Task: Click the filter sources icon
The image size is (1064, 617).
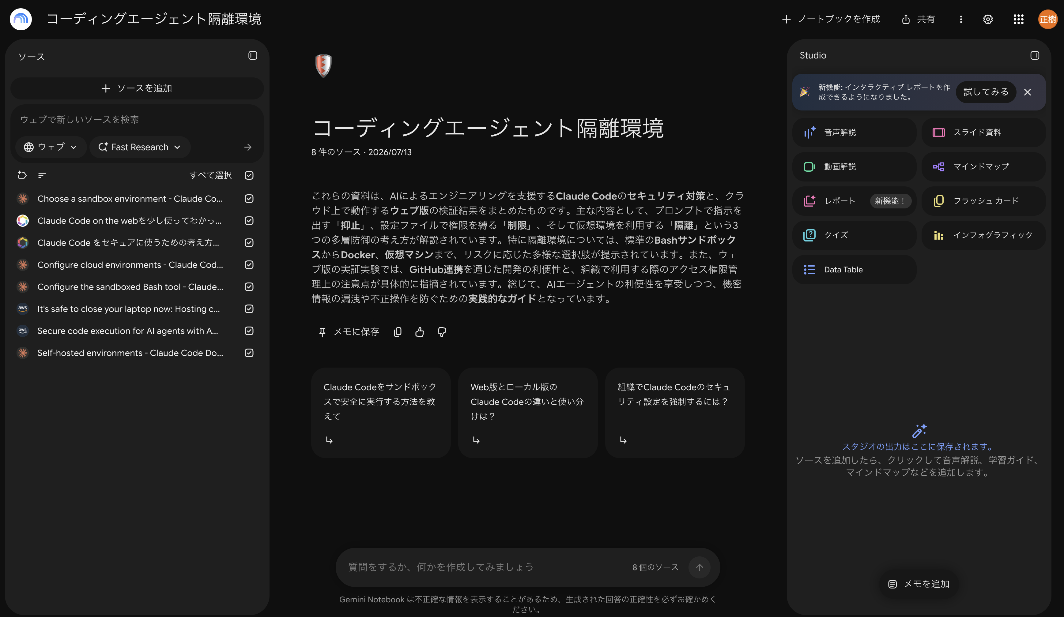Action: (42, 175)
